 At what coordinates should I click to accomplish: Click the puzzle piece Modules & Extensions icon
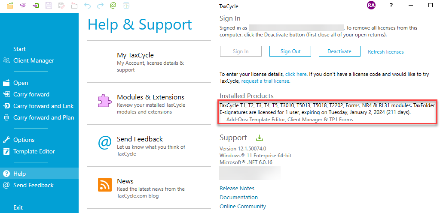click(104, 100)
